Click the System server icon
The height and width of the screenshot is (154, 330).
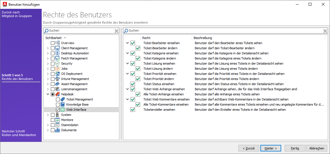point(57,115)
